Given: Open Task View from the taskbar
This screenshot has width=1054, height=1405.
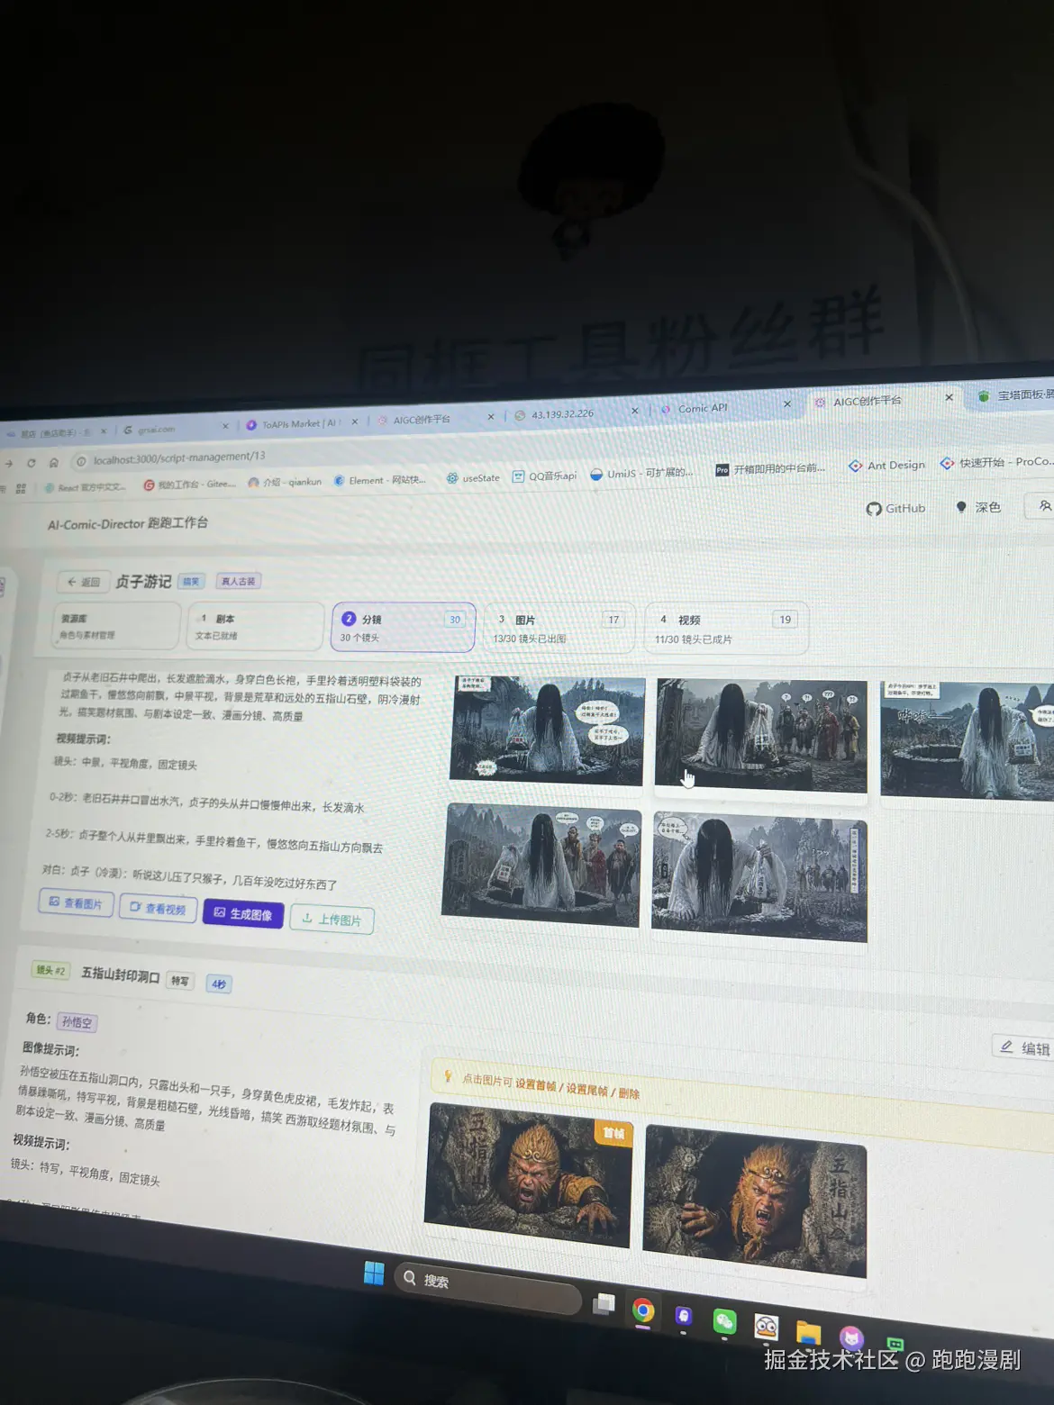Looking at the screenshot, I should pyautogui.click(x=604, y=1303).
